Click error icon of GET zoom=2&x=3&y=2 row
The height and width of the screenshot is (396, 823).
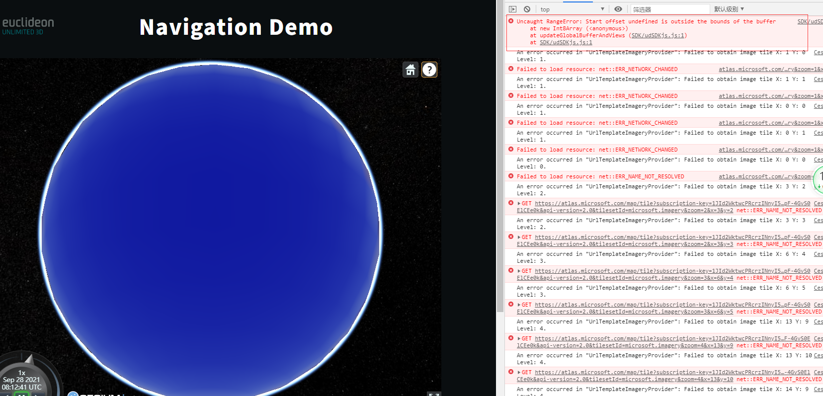(x=511, y=203)
